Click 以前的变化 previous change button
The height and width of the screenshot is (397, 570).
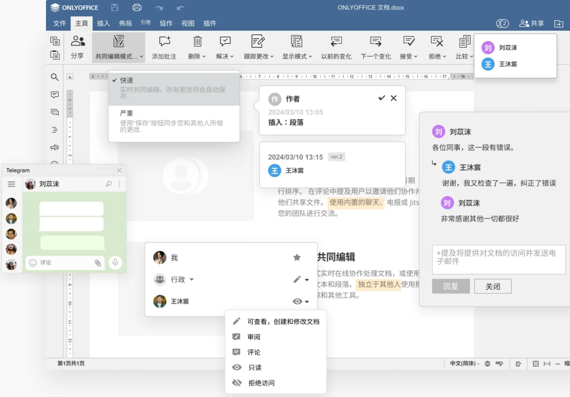coord(336,47)
